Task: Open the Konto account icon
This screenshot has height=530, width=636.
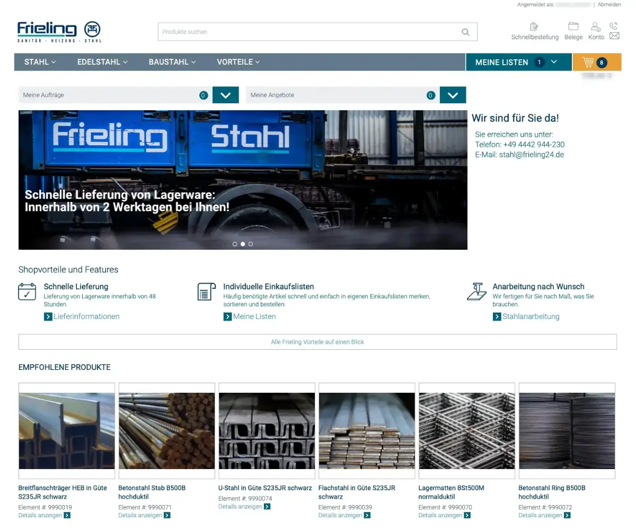Action: pyautogui.click(x=596, y=28)
